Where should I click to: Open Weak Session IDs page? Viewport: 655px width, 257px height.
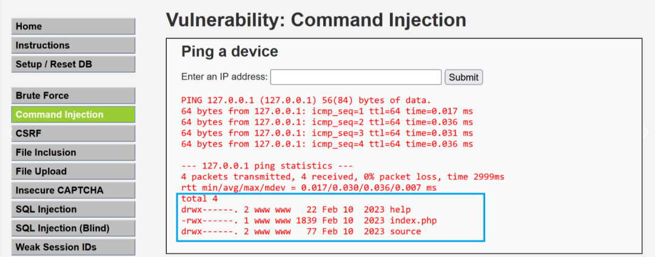point(73,247)
